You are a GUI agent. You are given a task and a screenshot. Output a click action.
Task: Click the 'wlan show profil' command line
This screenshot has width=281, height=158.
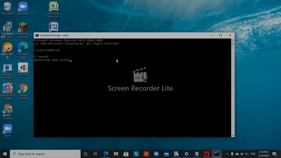53,60
